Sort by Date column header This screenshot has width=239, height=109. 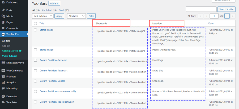(x=211, y=24)
